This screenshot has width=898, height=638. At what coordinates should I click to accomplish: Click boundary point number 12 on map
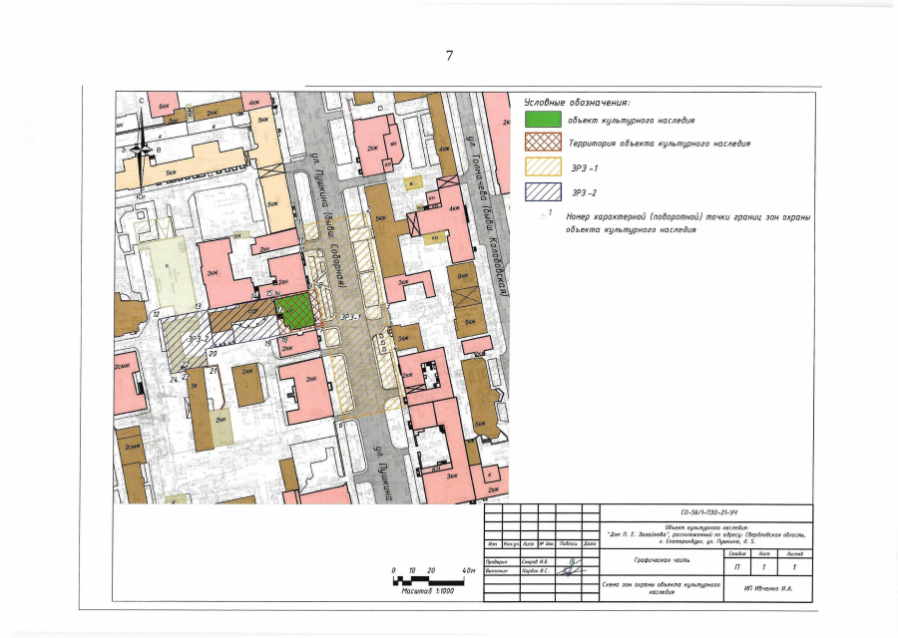coord(158,313)
